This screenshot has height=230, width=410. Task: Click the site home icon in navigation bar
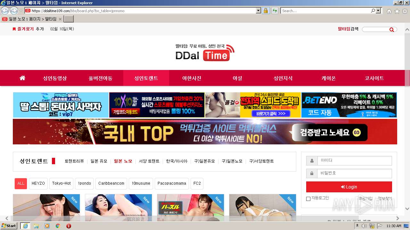click(22, 78)
